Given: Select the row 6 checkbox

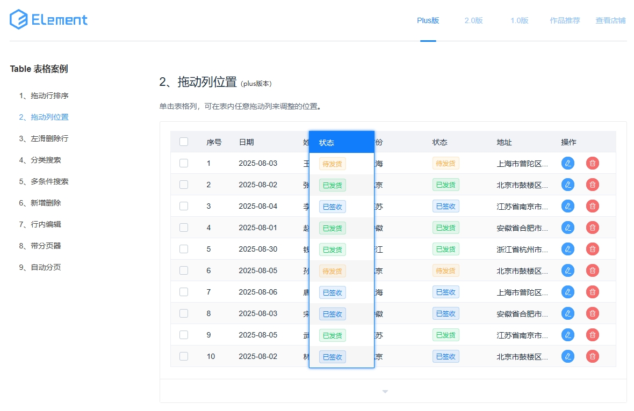Looking at the screenshot, I should [x=184, y=270].
